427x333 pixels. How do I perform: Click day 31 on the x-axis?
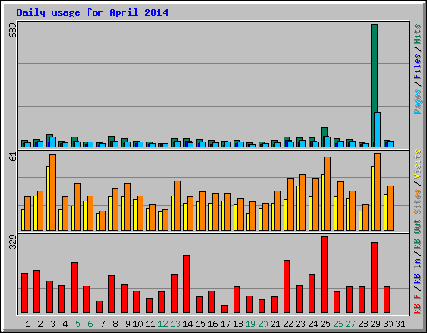click(400, 324)
